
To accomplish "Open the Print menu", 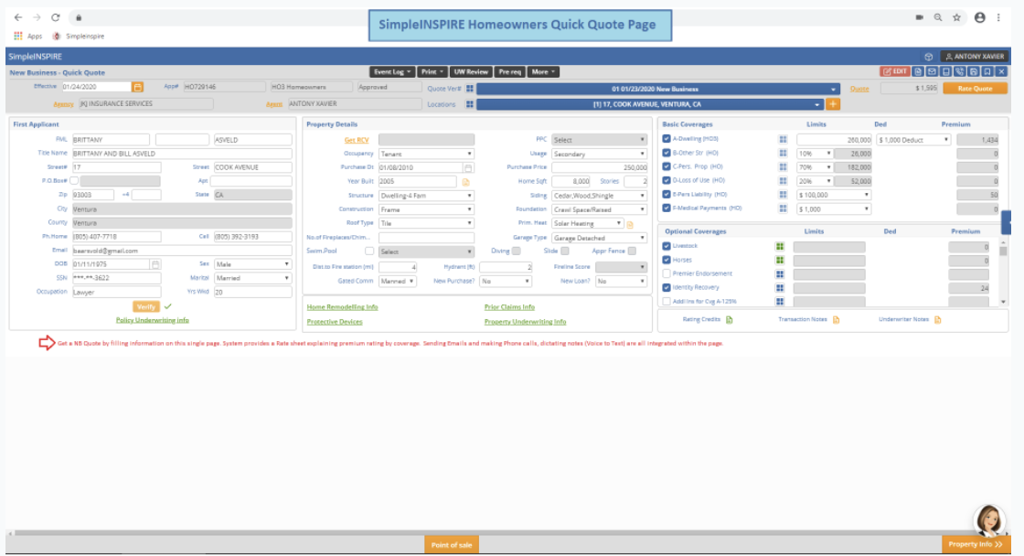I will coord(432,72).
